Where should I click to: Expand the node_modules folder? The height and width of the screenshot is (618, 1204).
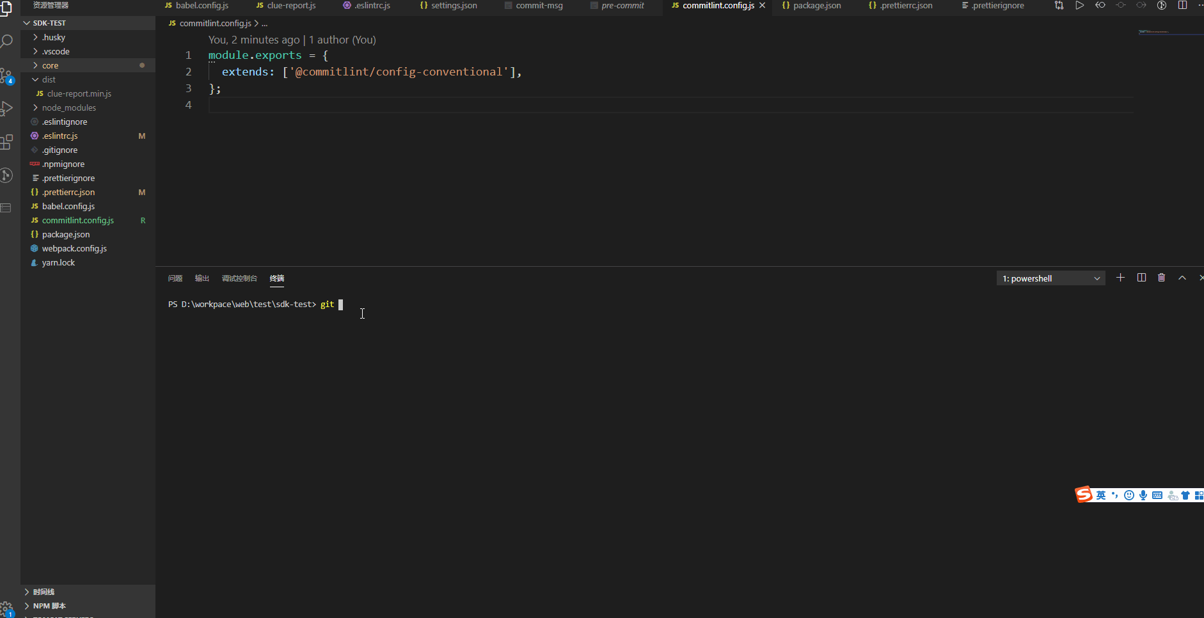click(67, 107)
